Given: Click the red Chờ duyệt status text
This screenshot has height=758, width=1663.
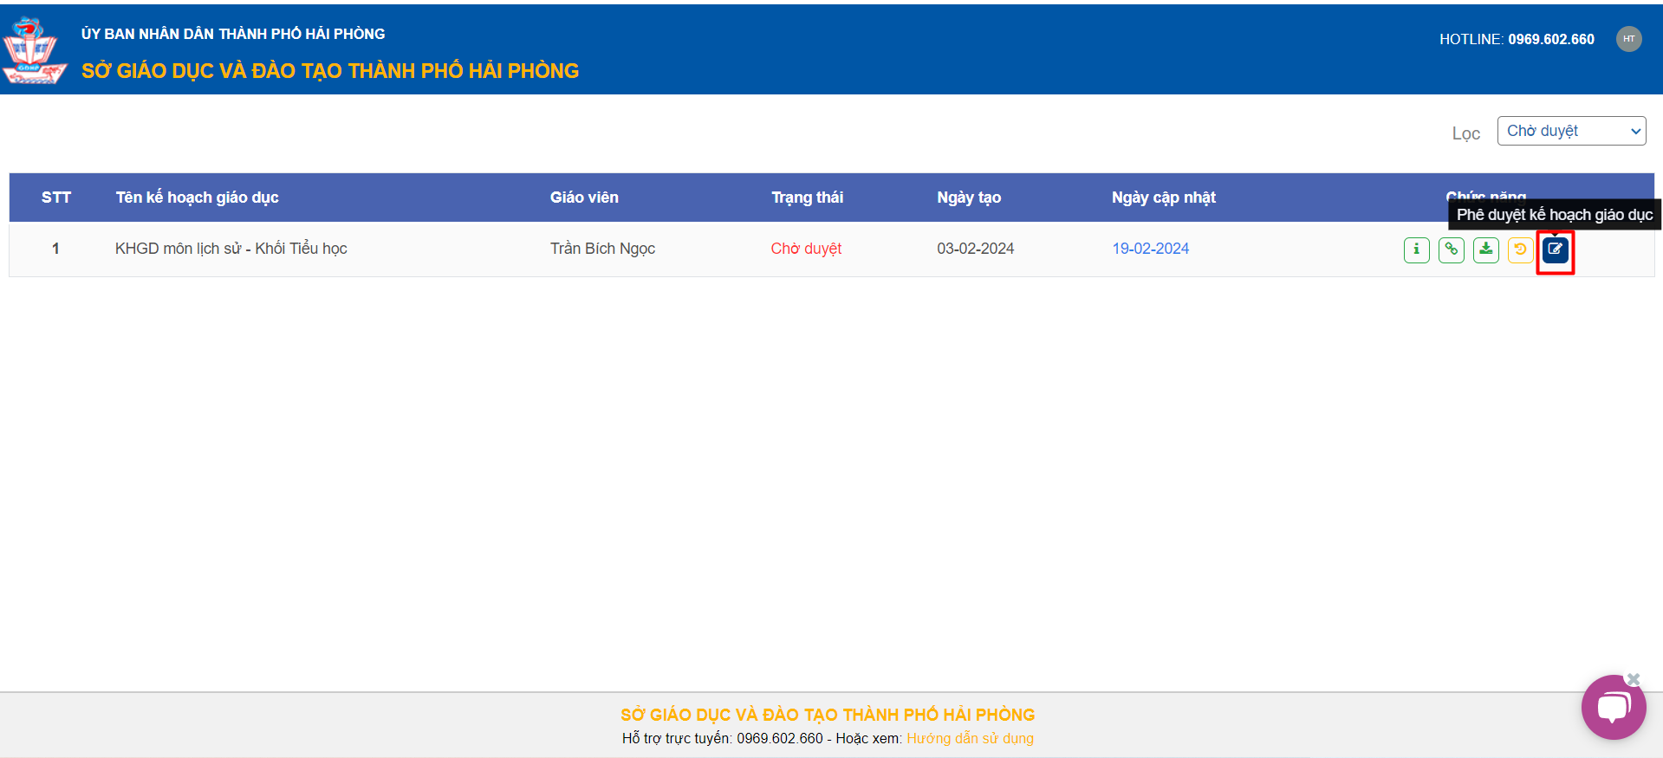Looking at the screenshot, I should pyautogui.click(x=806, y=249).
